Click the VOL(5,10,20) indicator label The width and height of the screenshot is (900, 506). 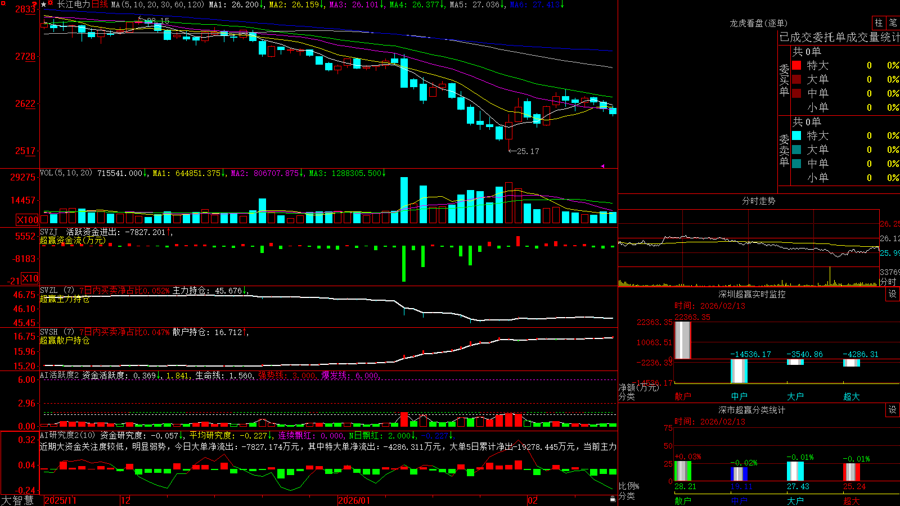point(66,173)
